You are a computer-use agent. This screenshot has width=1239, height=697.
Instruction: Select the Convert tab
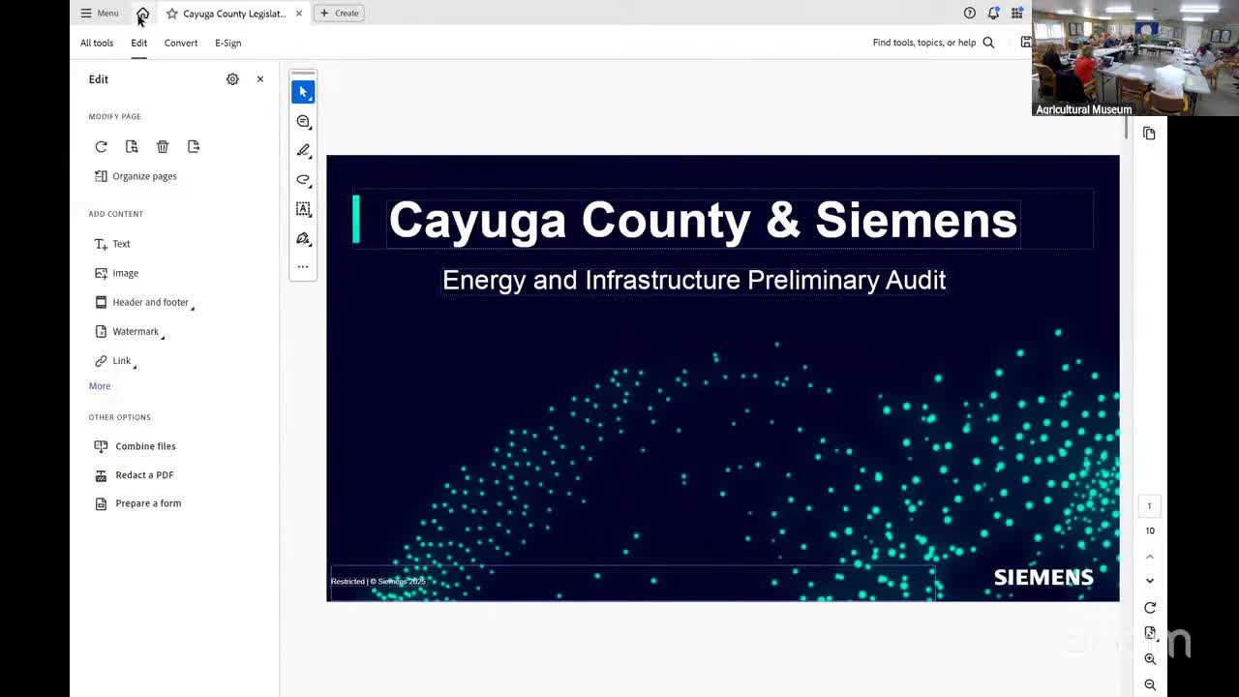point(181,43)
